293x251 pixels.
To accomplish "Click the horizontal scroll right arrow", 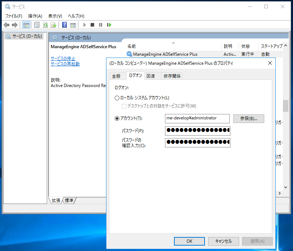I will pyautogui.click(x=280, y=193).
